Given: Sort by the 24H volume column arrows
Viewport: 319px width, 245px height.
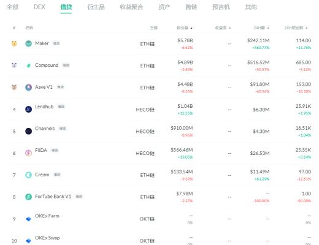Looking at the screenshot, I should [268, 28].
